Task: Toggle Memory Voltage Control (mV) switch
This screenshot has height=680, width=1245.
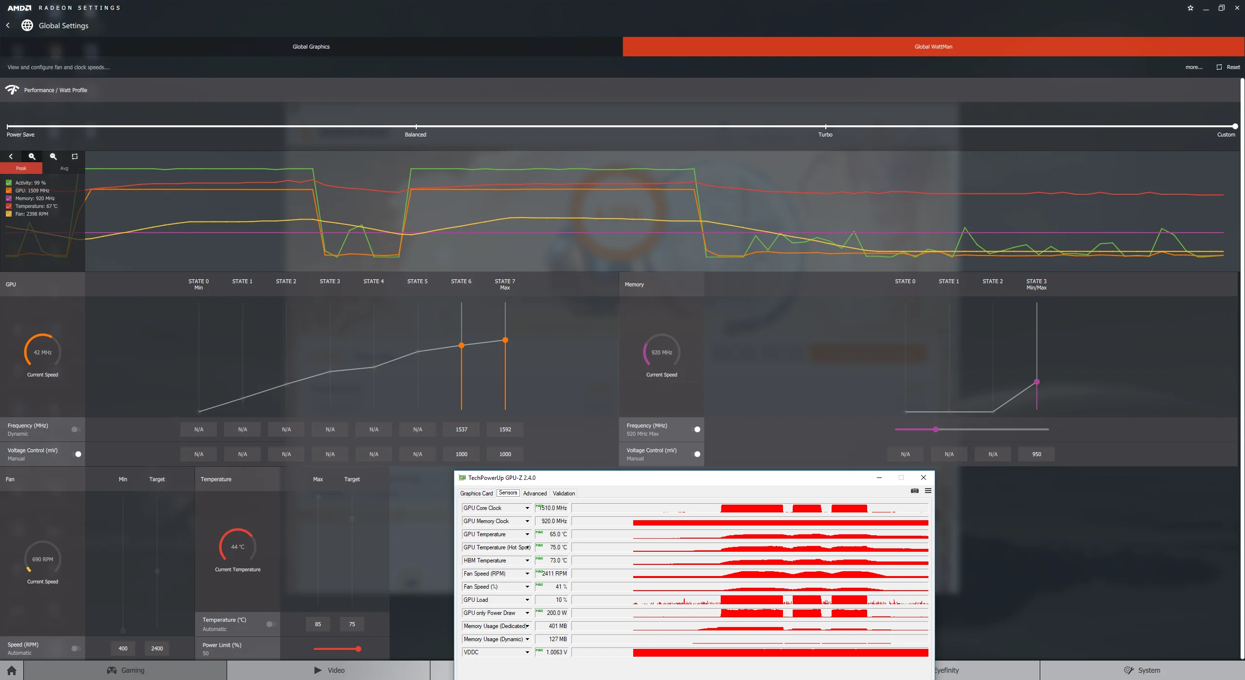Action: pyautogui.click(x=696, y=454)
